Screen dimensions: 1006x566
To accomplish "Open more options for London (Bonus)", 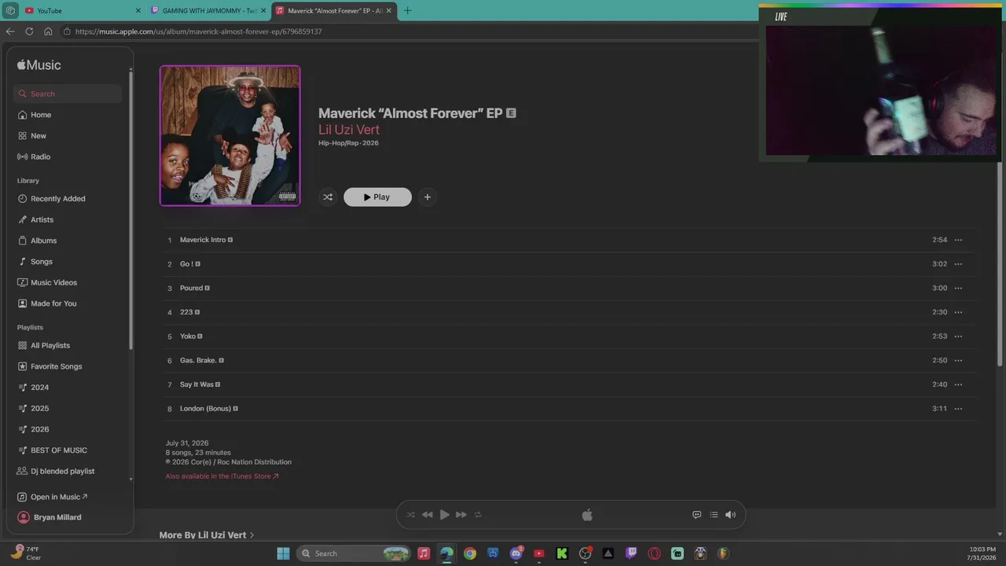I will pyautogui.click(x=958, y=409).
